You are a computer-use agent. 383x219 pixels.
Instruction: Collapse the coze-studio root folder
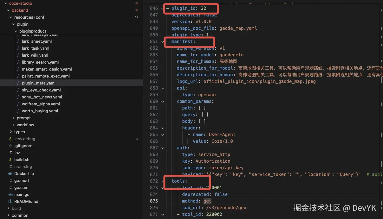(5, 3)
